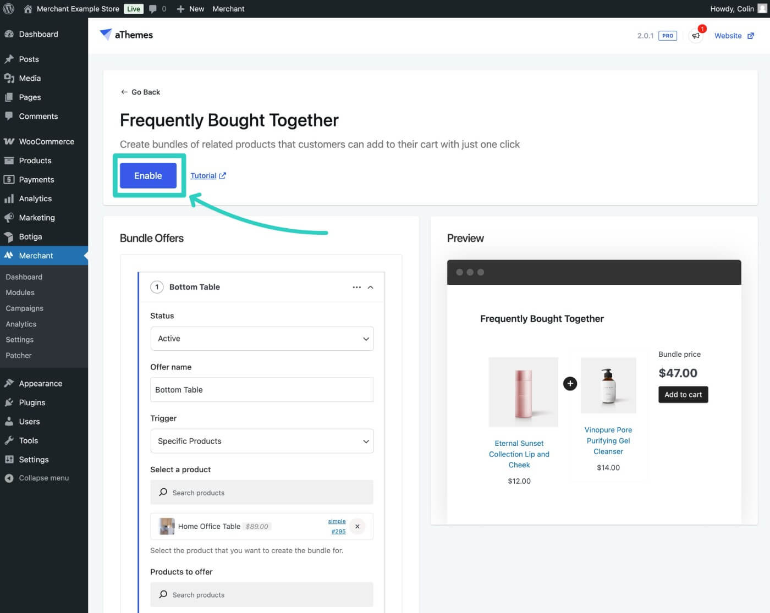770x613 pixels.
Task: Remove Home Office Table with X button
Action: click(x=358, y=527)
